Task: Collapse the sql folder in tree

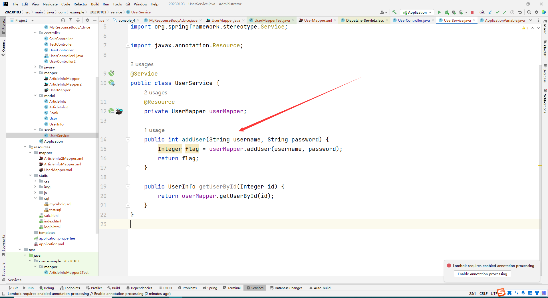Action: pos(35,198)
